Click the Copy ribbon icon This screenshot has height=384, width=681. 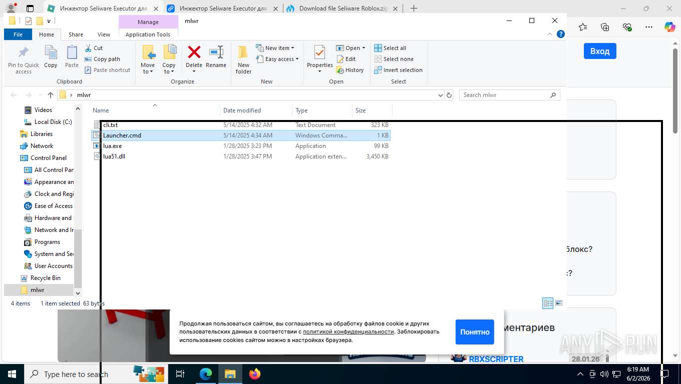[x=51, y=56]
